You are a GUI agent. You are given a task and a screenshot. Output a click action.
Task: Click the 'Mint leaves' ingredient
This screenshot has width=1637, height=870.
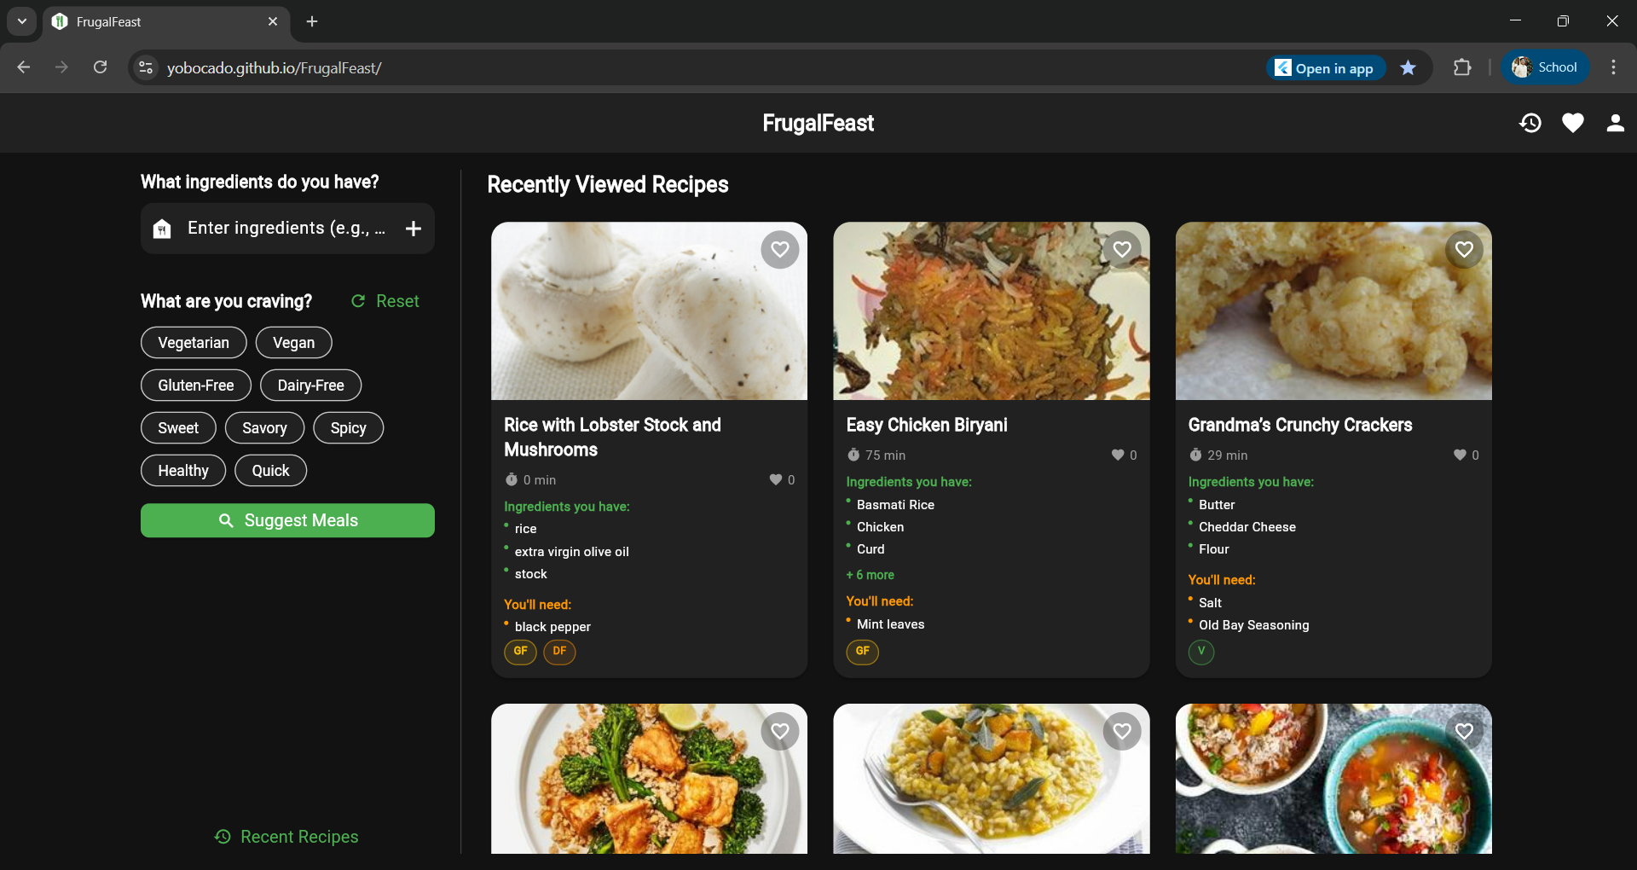click(x=891, y=624)
